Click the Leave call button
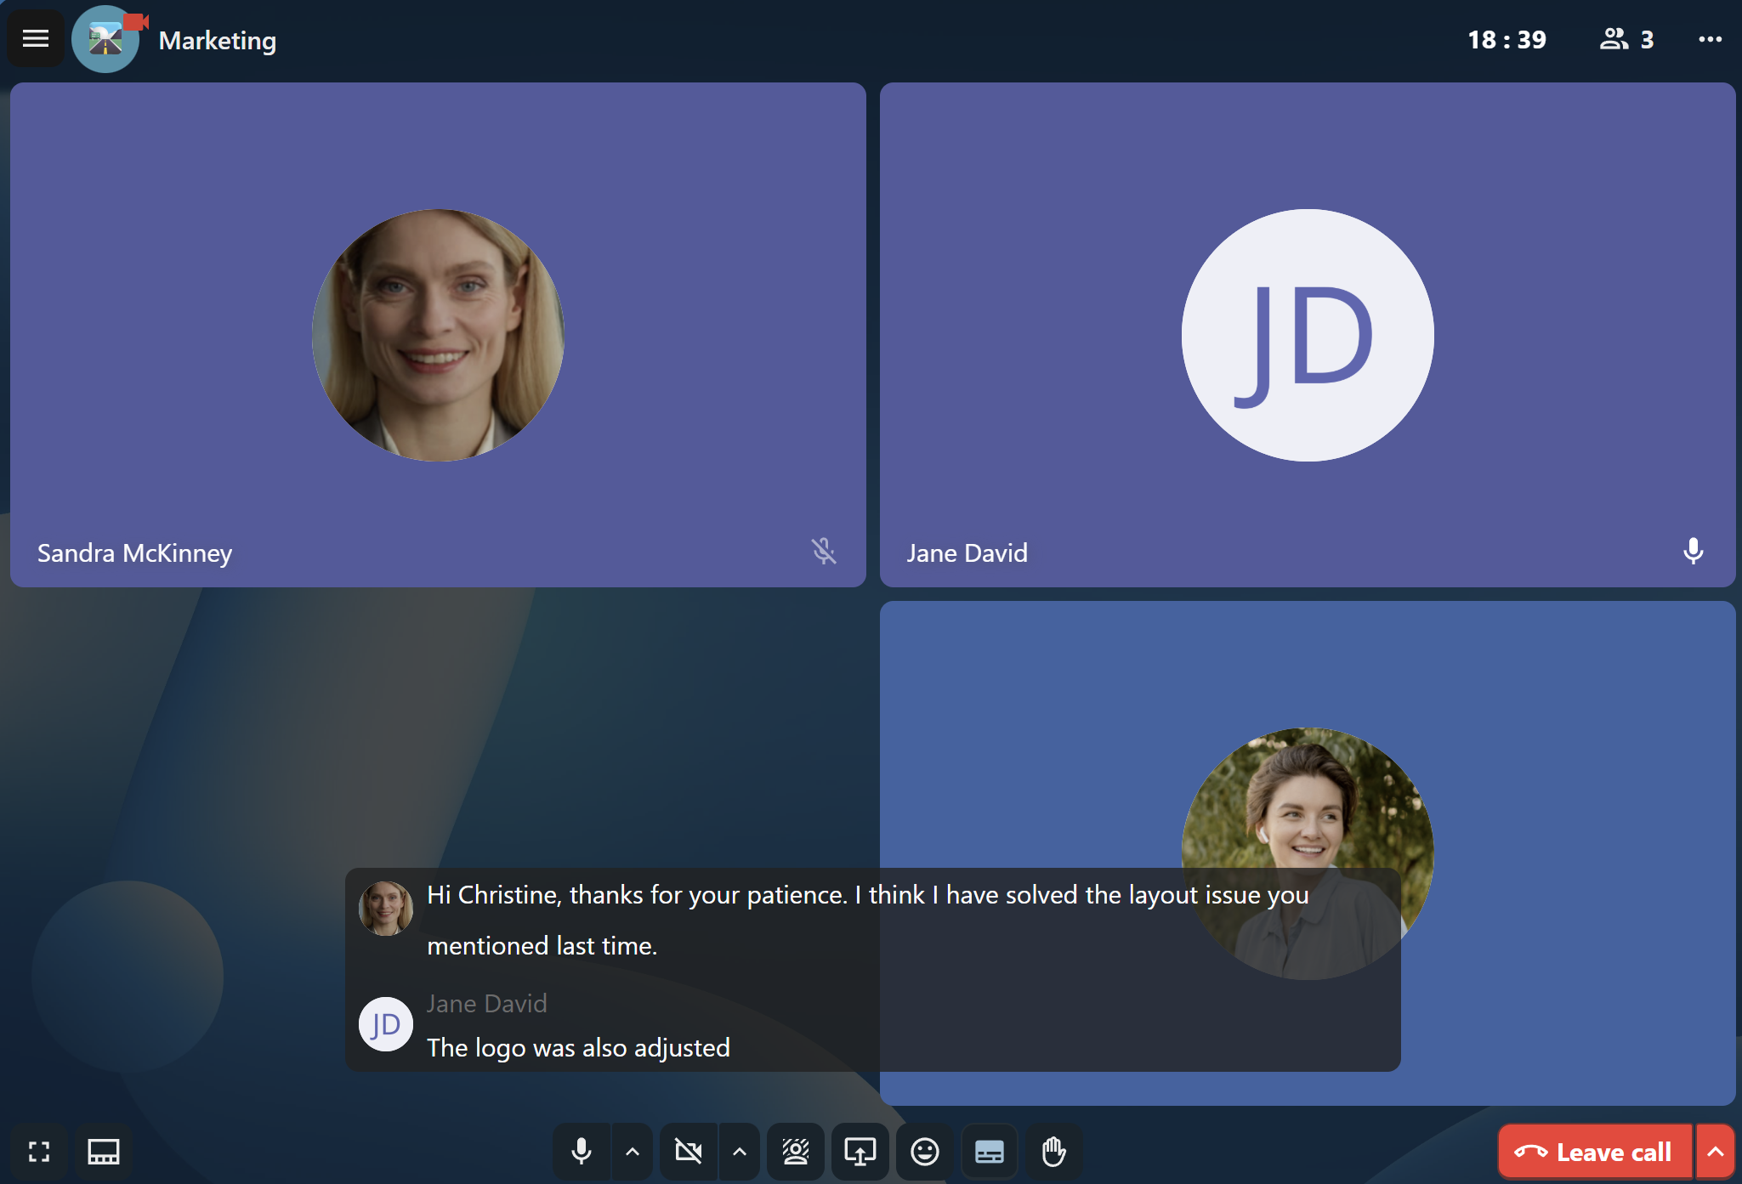Screen dimensions: 1742x1184 point(1595,1152)
